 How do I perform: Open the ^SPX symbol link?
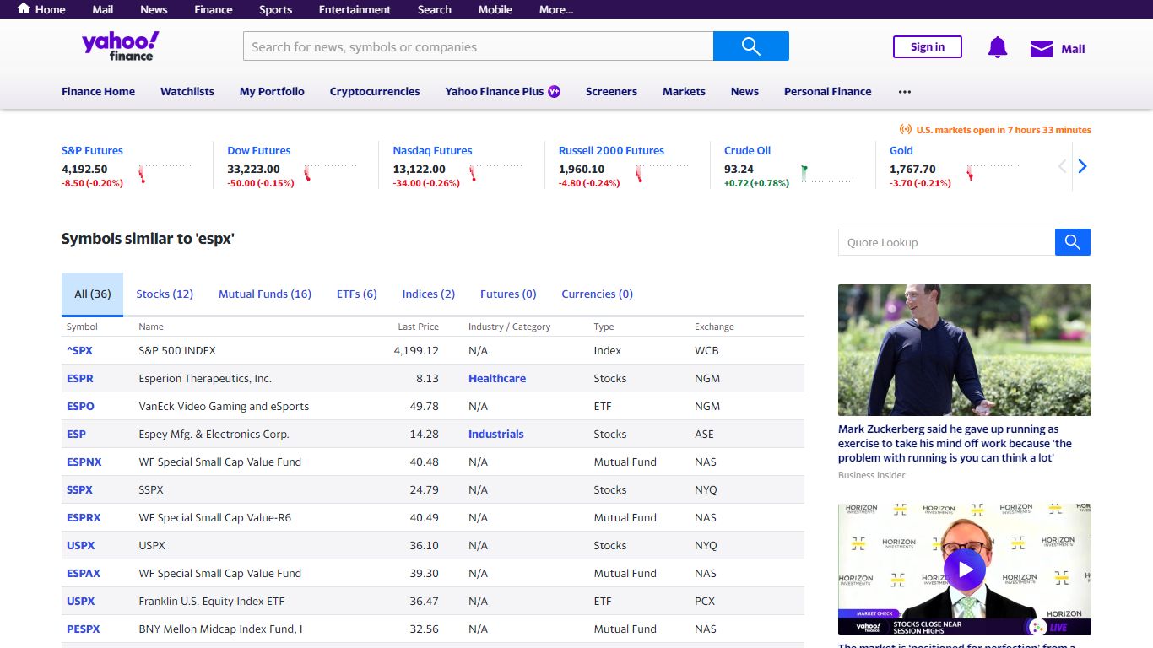80,350
